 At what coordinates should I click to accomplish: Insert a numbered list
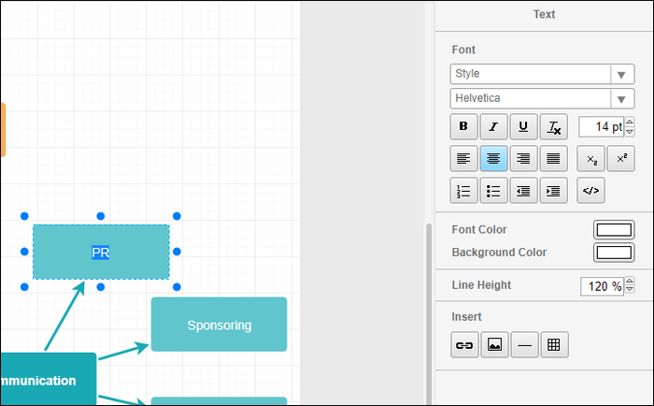[x=463, y=191]
